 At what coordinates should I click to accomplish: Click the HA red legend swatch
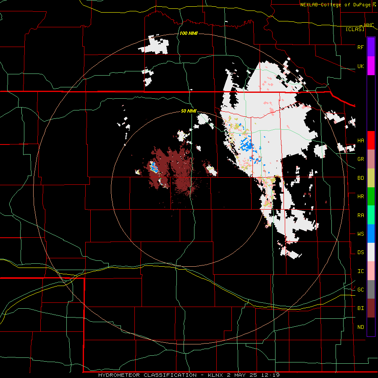tap(371, 140)
